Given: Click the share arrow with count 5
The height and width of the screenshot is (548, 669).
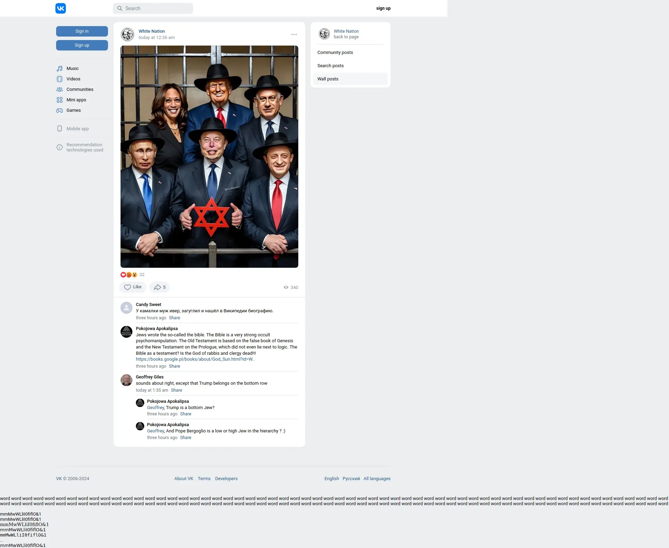Looking at the screenshot, I should (x=160, y=287).
